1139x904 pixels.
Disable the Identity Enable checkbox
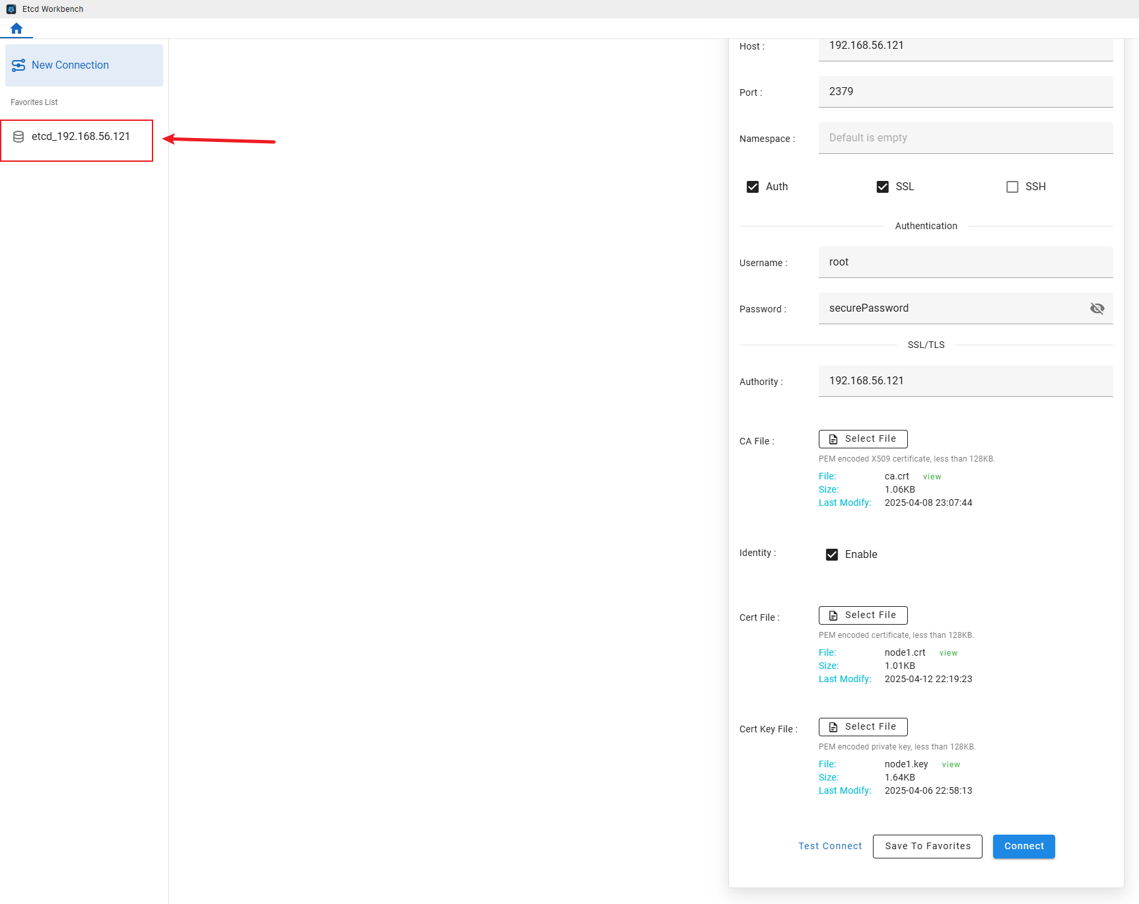pyautogui.click(x=832, y=555)
